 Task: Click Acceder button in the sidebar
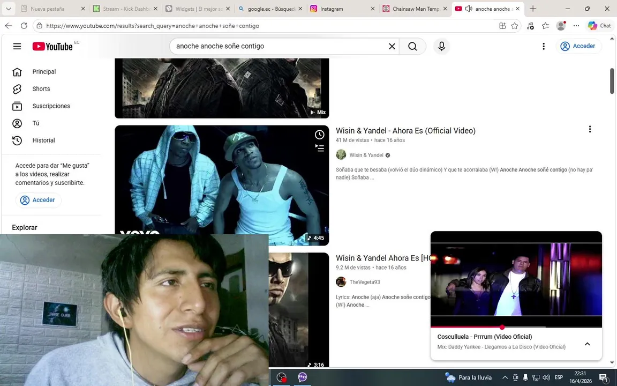38,200
